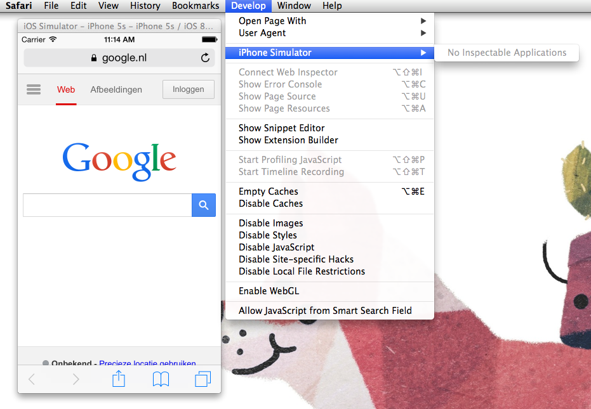591x409 pixels.
Task: Choose Show Snippet Editor
Action: pyautogui.click(x=330, y=128)
